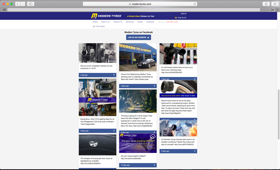Open the shopping cart icon
Viewport: 280px width, 170px height.
(176, 18)
